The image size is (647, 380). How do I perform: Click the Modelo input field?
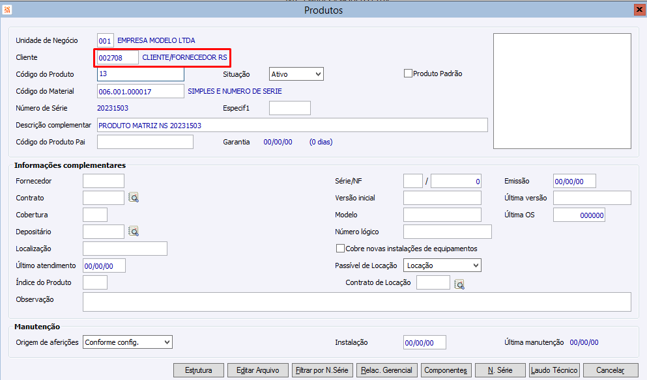(x=442, y=215)
